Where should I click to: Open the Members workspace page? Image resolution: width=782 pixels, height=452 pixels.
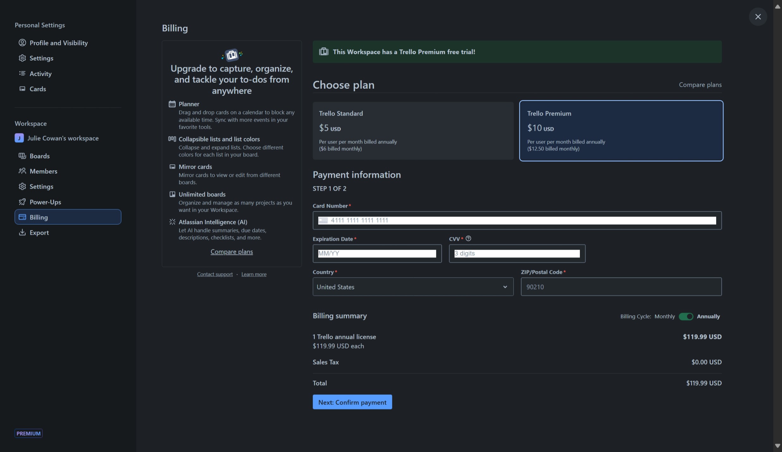(68, 171)
